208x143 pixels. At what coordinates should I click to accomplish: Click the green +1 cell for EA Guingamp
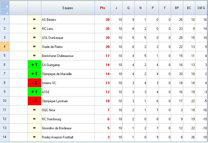pos(34,65)
